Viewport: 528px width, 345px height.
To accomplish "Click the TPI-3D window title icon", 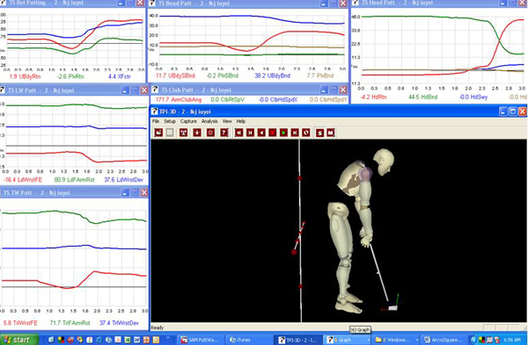I will click(155, 111).
